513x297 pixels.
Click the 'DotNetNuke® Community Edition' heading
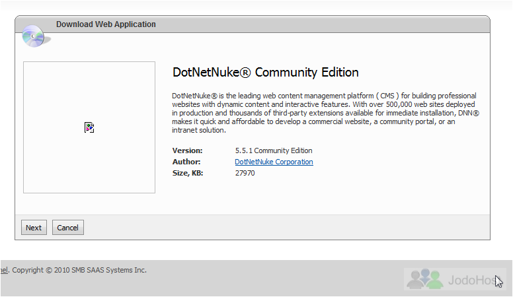pos(265,72)
